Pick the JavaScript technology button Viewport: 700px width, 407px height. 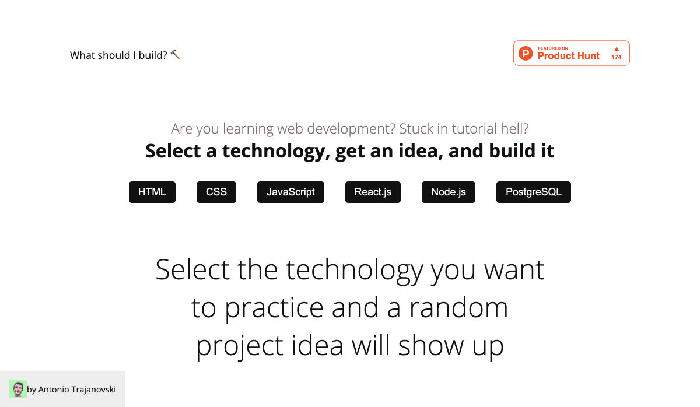tap(290, 192)
